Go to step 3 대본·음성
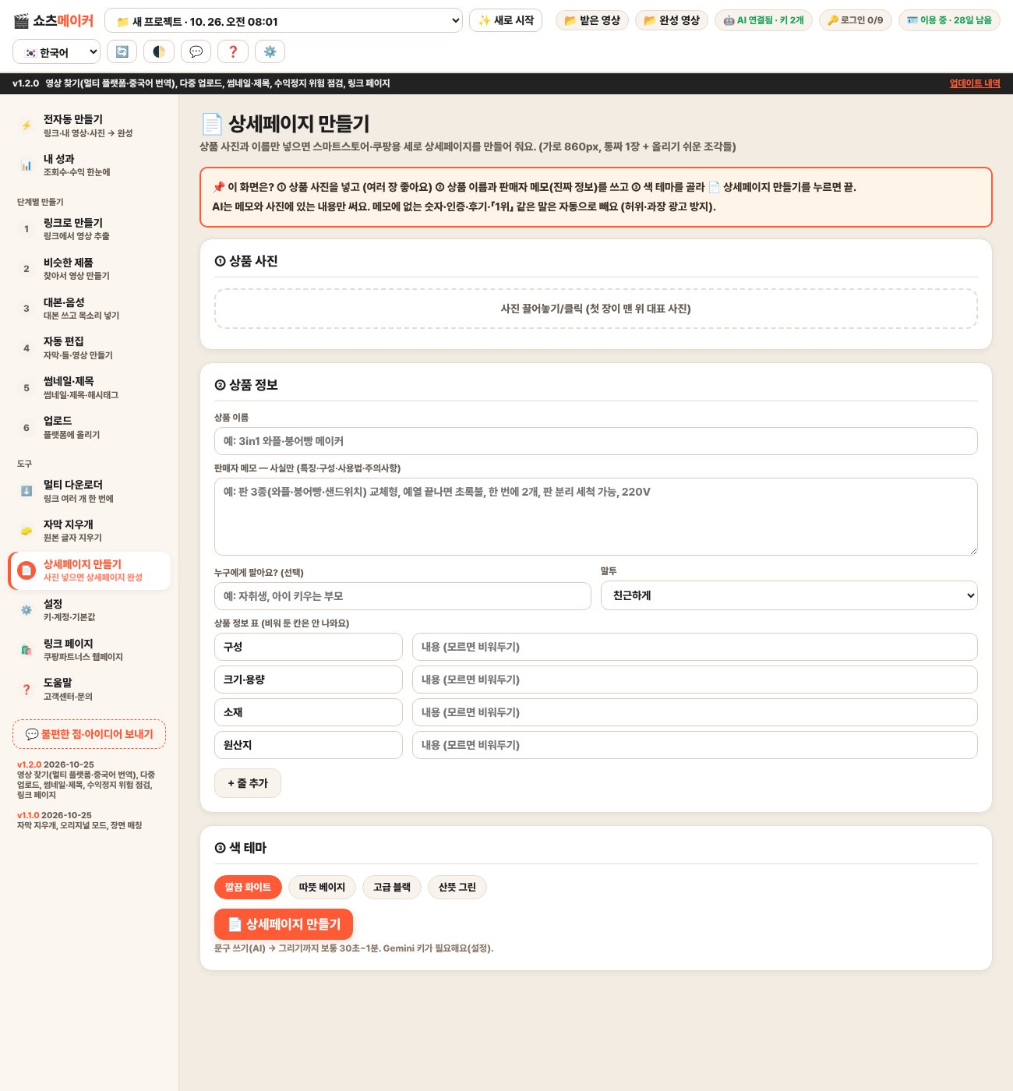This screenshot has height=1091, width=1013. (x=90, y=309)
